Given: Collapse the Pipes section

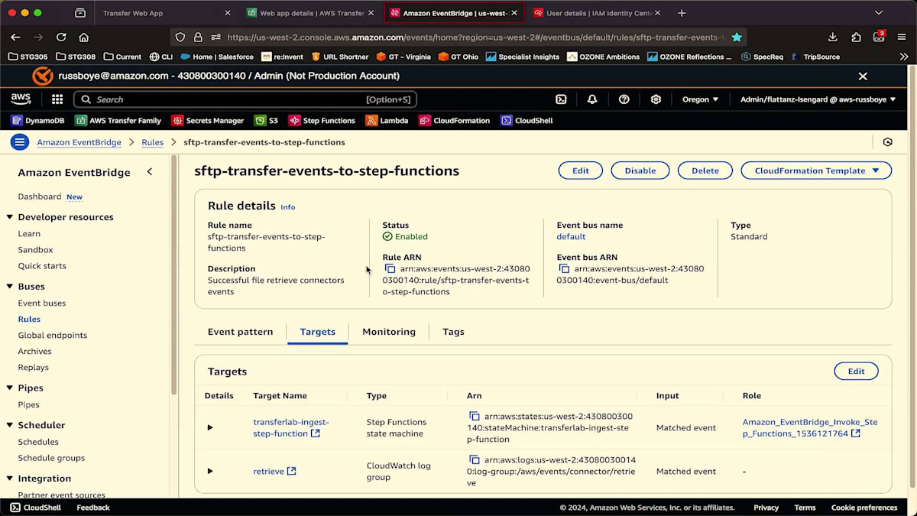Looking at the screenshot, I should click(x=10, y=388).
